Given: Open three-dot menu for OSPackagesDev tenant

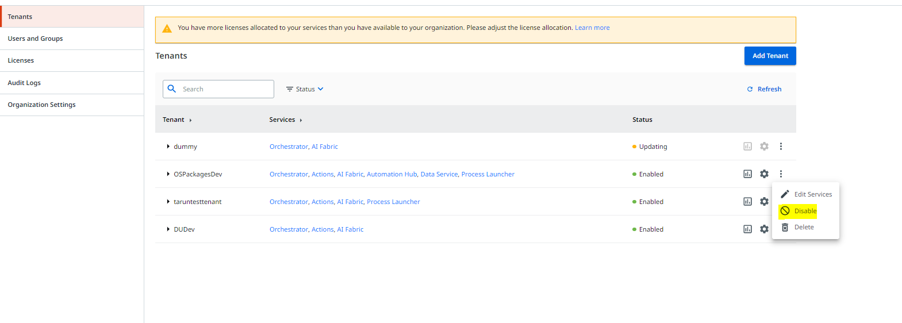Looking at the screenshot, I should click(x=781, y=174).
